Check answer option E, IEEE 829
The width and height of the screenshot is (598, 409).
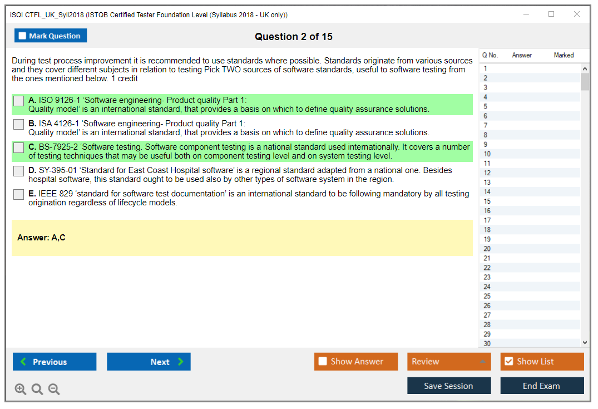[x=19, y=194]
